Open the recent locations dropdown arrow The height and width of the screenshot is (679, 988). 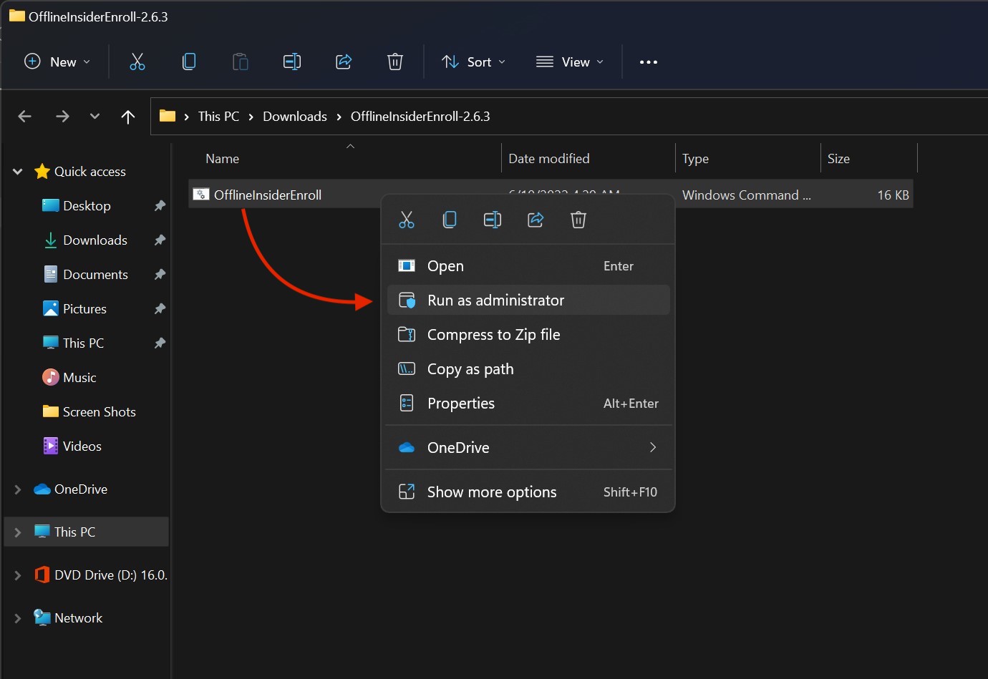[95, 116]
